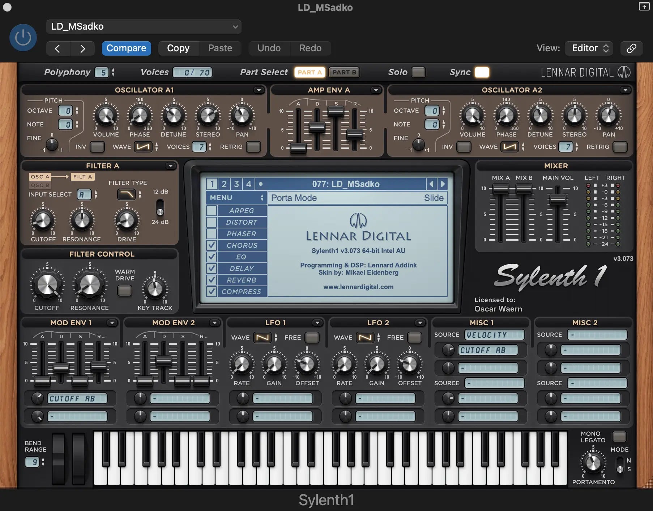653x511 pixels.
Task: Click the Main Vol fader in Mixer
Action: click(558, 199)
